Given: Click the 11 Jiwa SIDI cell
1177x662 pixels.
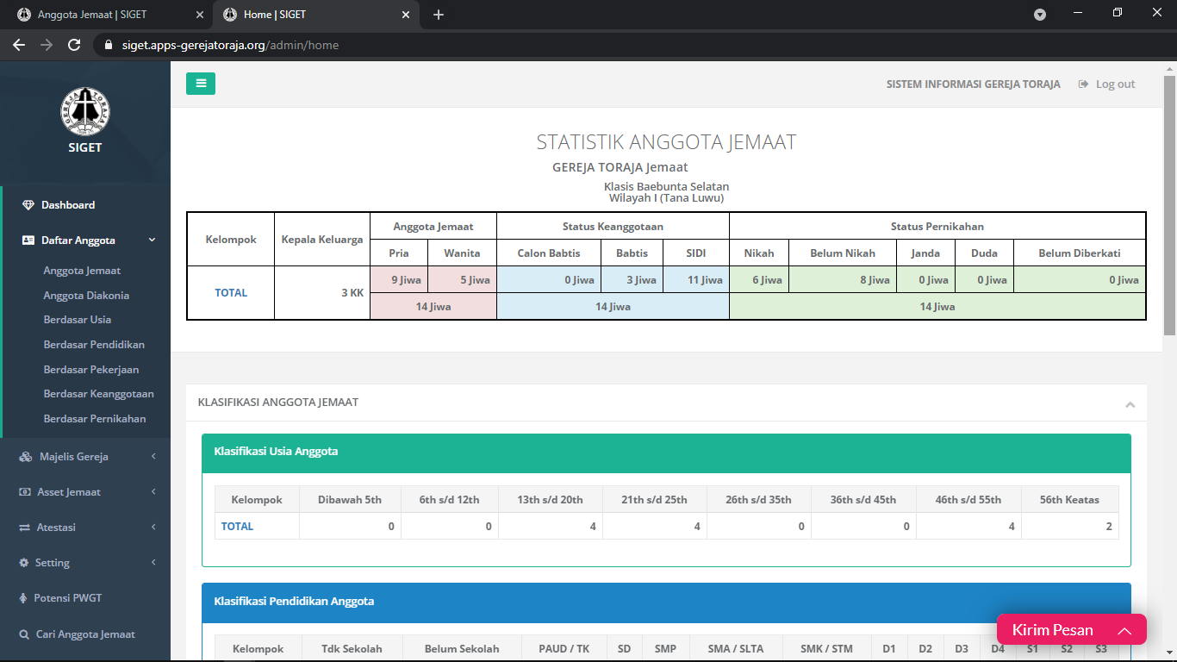Looking at the screenshot, I should tap(696, 279).
